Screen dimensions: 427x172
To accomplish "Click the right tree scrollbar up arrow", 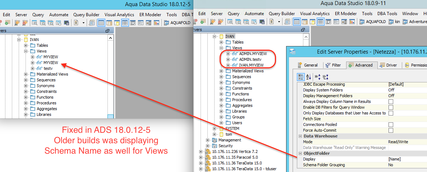I will [x=306, y=37].
